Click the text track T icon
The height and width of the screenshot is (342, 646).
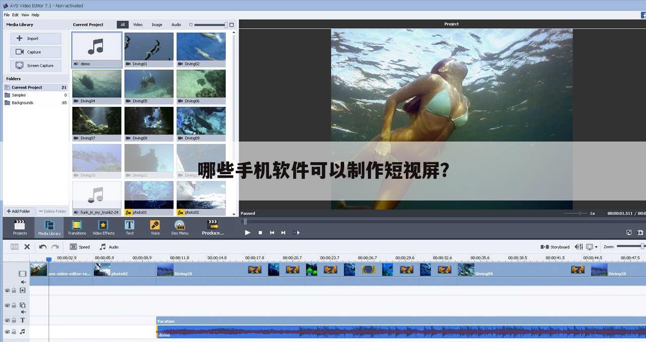(23, 320)
